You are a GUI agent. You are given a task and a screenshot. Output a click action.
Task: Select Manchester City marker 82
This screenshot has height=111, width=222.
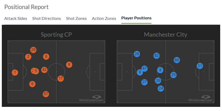pos(156,56)
